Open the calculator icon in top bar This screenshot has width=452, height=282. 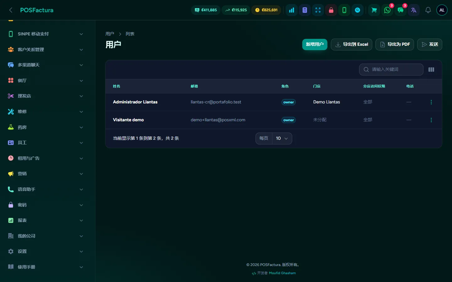point(305,10)
